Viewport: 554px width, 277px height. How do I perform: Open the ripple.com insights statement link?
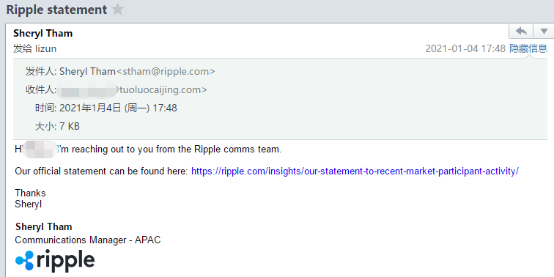(355, 171)
